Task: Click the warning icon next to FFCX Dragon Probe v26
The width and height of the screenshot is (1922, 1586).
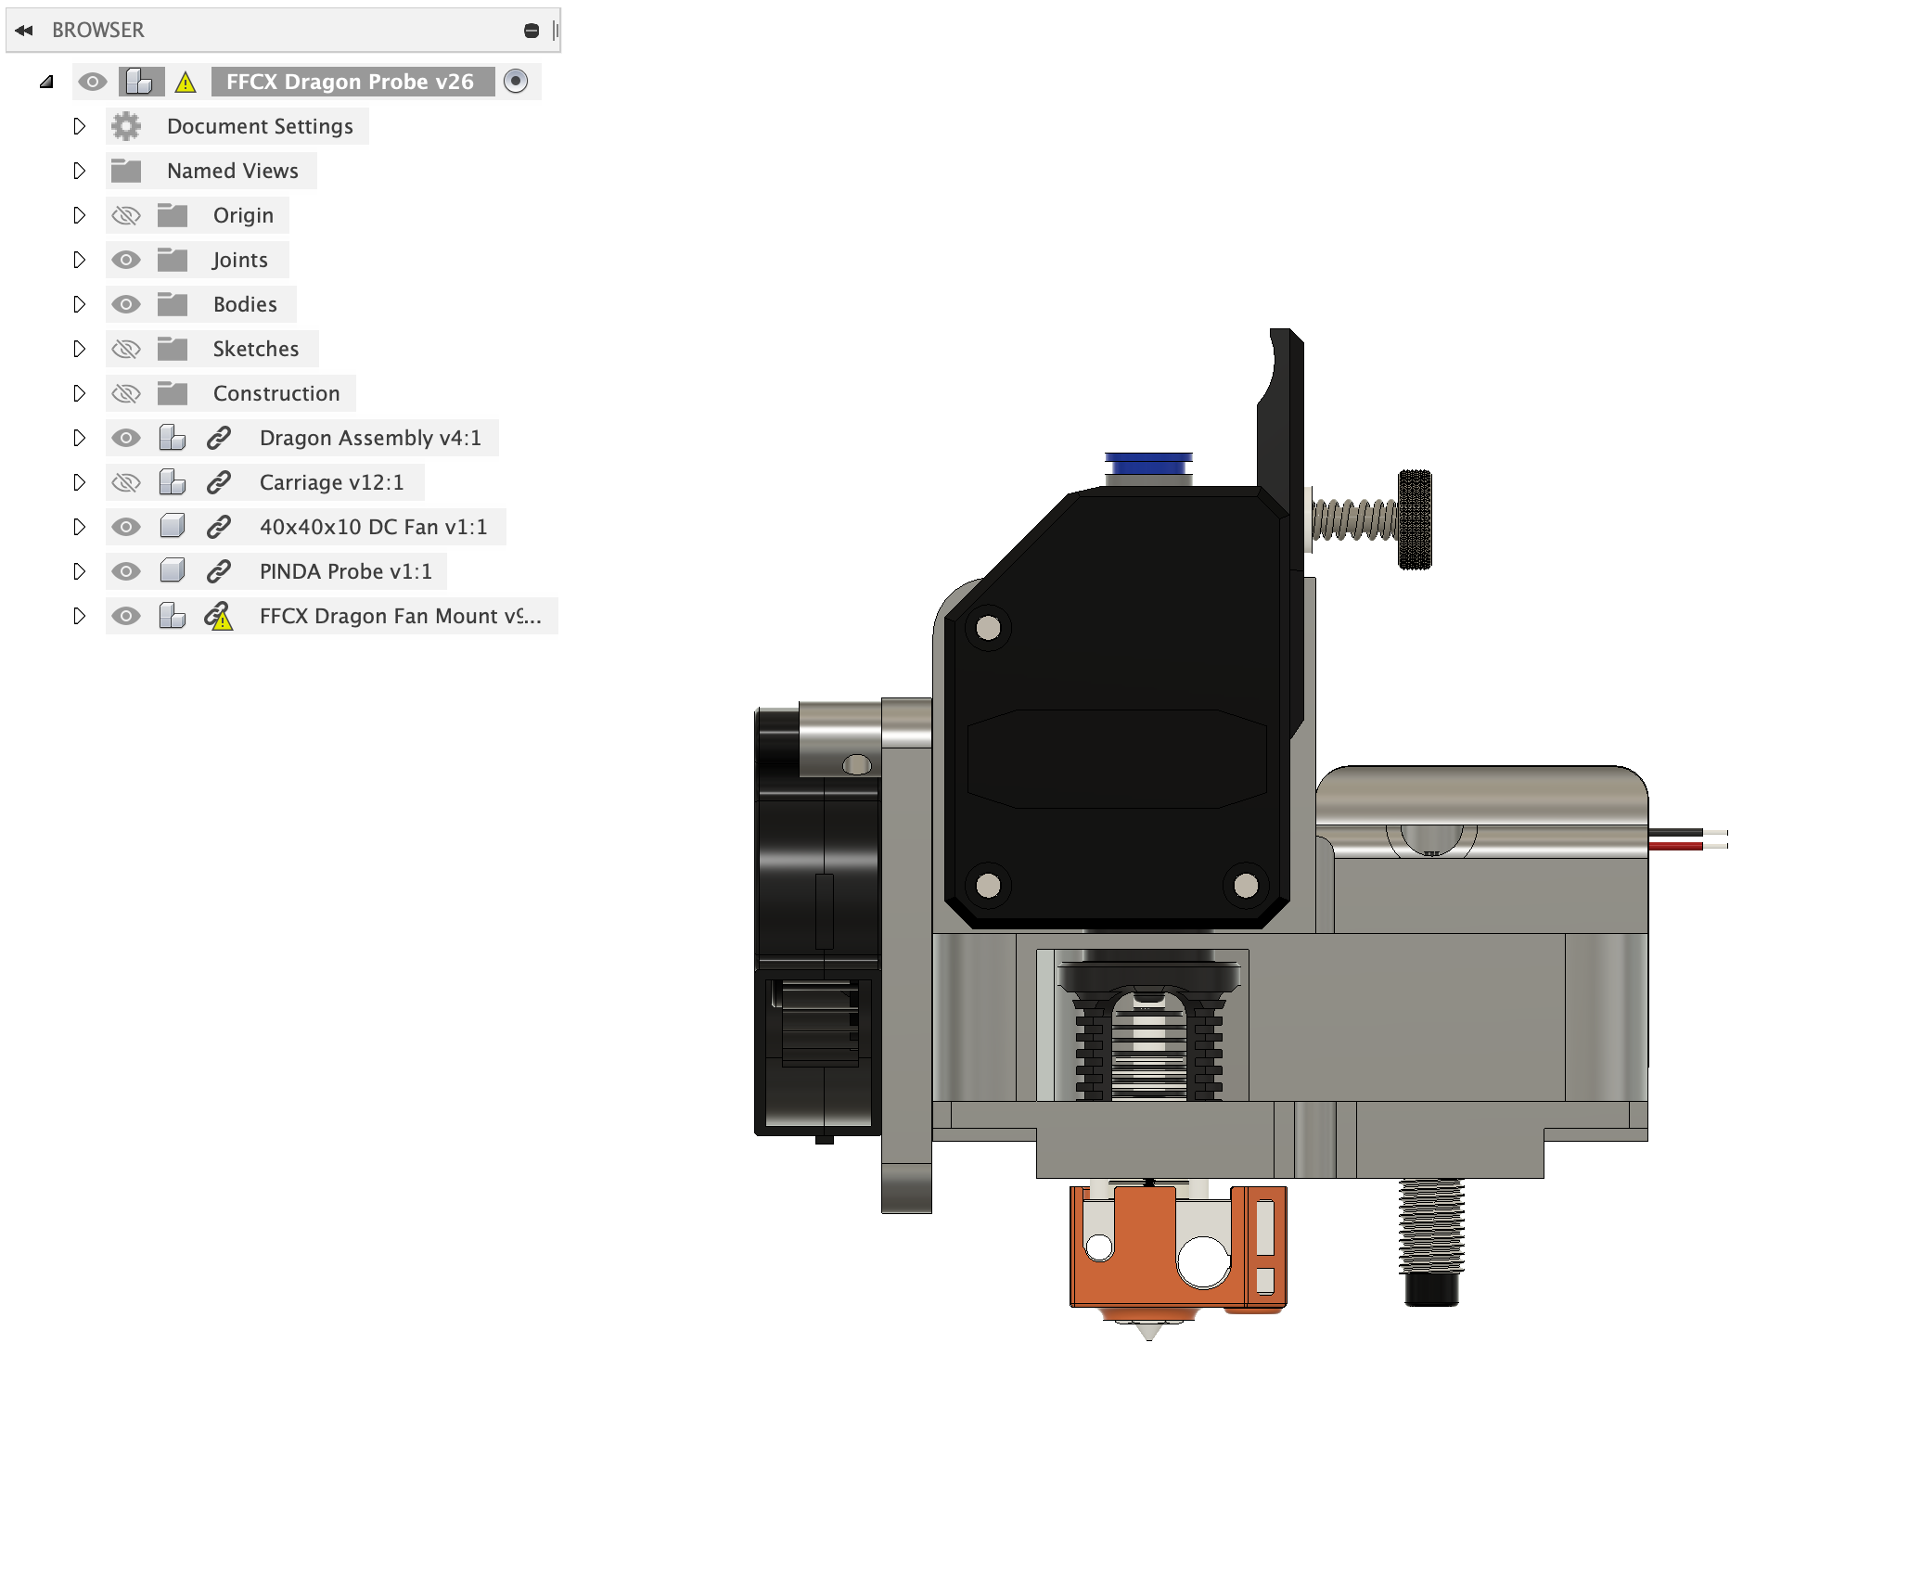Action: [x=186, y=82]
